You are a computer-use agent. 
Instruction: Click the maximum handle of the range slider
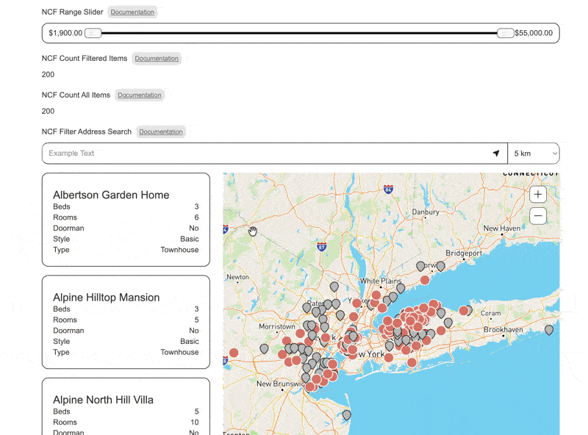505,33
